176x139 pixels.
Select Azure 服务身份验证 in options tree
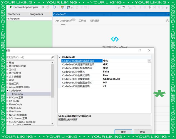20,87
